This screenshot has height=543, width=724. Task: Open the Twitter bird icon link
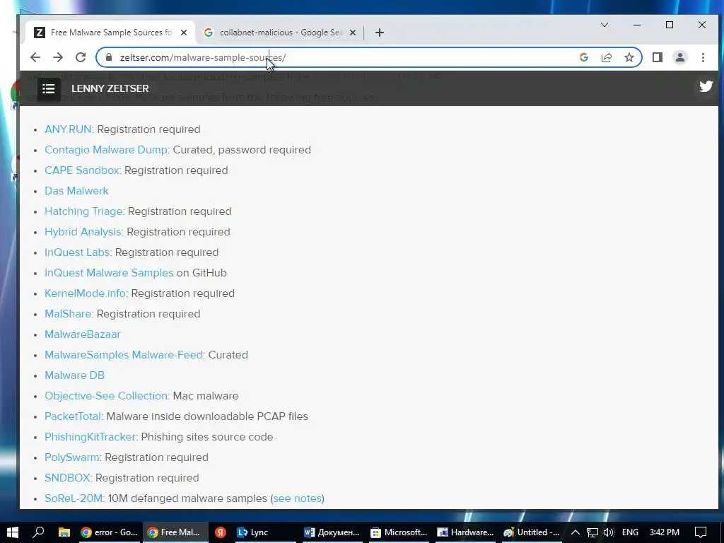(x=706, y=86)
